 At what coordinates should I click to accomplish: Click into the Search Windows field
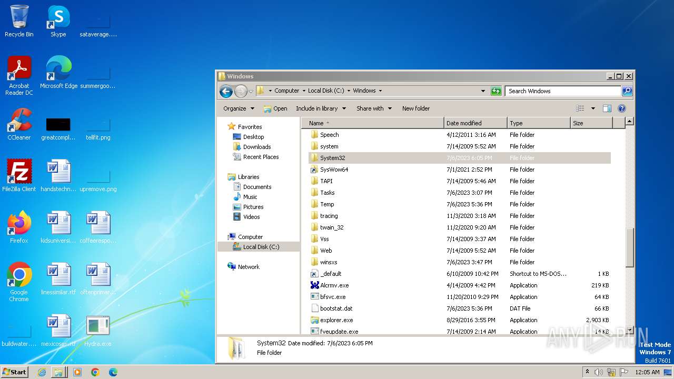[562, 91]
